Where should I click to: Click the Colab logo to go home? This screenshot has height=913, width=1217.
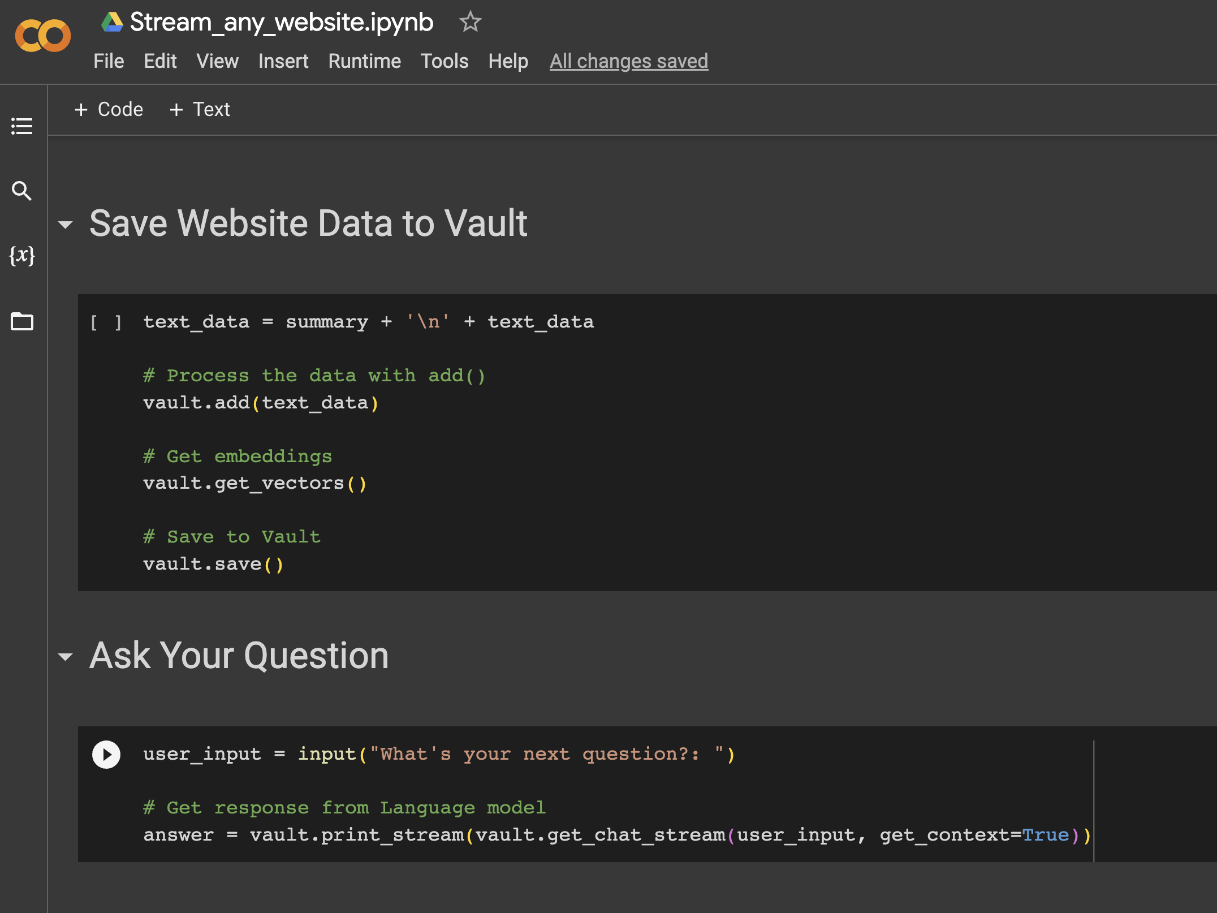point(44,35)
